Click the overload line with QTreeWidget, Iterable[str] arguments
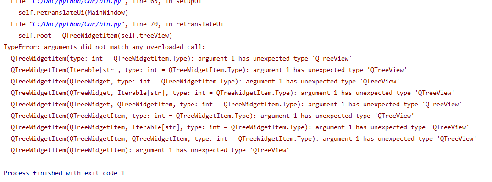Image resolution: width=492 pixels, height=182 pixels. tap(232, 93)
